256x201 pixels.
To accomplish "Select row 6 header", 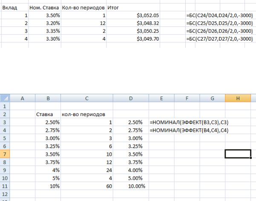I will (x=5, y=146).
